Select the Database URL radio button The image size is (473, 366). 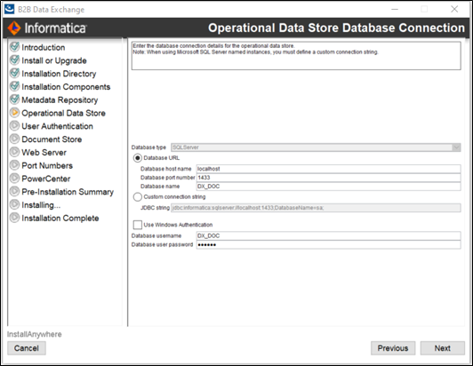coord(138,158)
